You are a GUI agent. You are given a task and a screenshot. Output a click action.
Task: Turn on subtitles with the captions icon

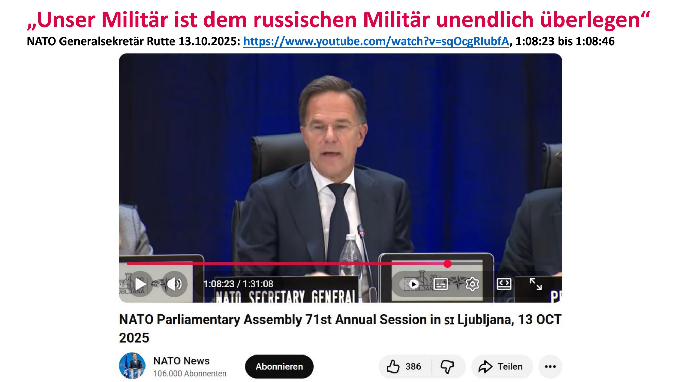click(441, 284)
